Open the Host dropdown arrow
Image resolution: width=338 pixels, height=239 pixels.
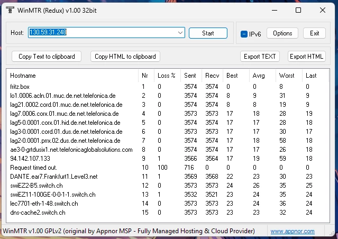tap(180, 33)
